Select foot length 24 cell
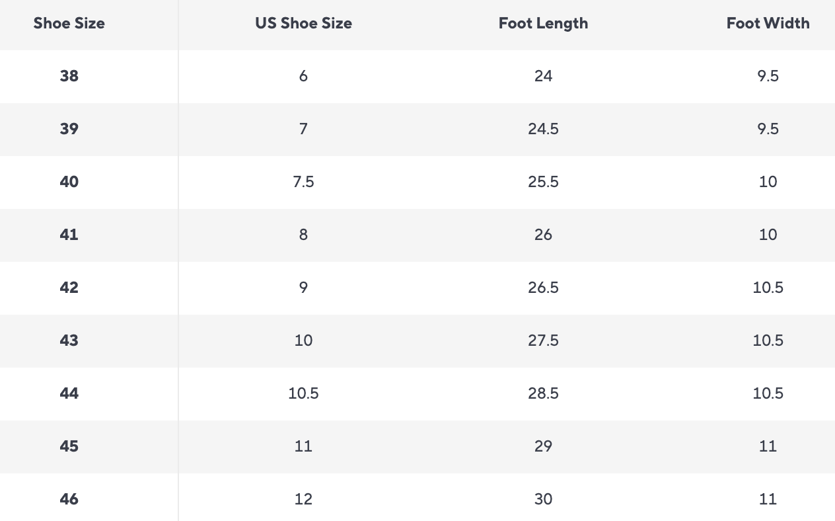Screen dimensions: 835x521 [543, 76]
